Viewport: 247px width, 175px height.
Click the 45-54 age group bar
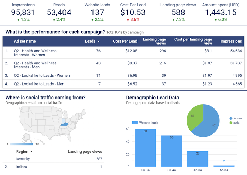pos(198,159)
